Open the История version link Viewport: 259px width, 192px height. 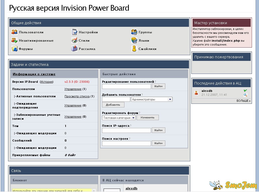click(47, 82)
